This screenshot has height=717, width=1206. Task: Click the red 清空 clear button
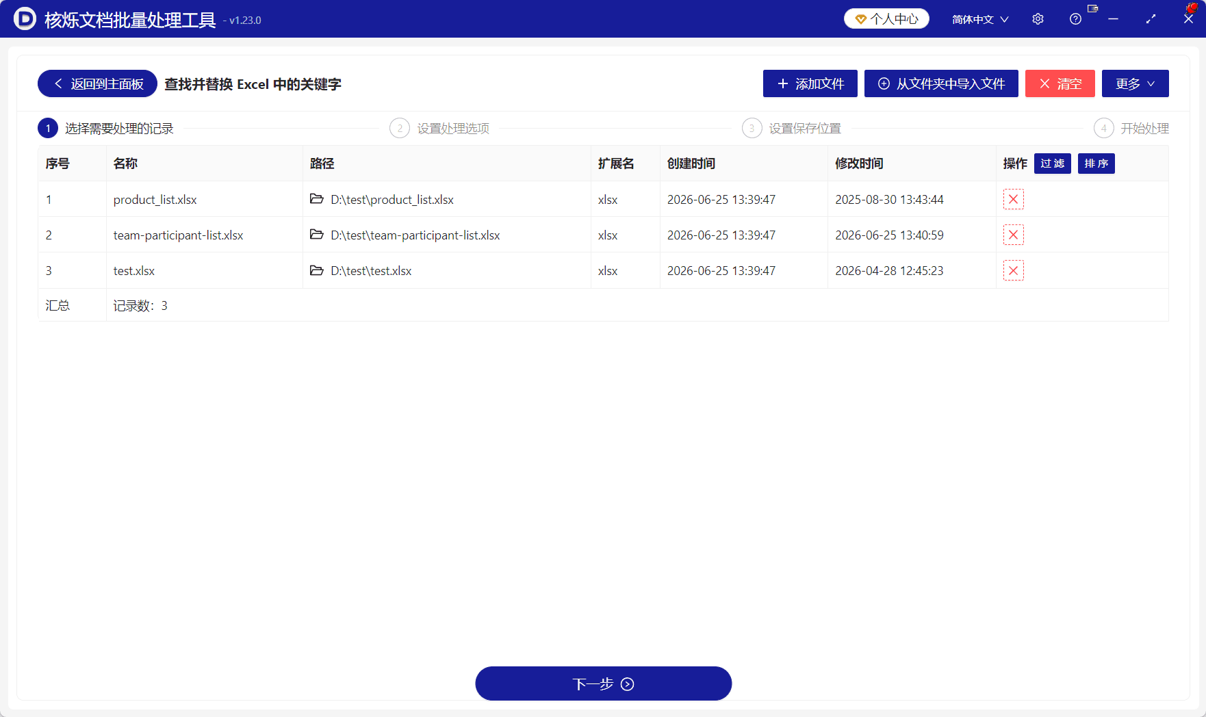coord(1060,83)
